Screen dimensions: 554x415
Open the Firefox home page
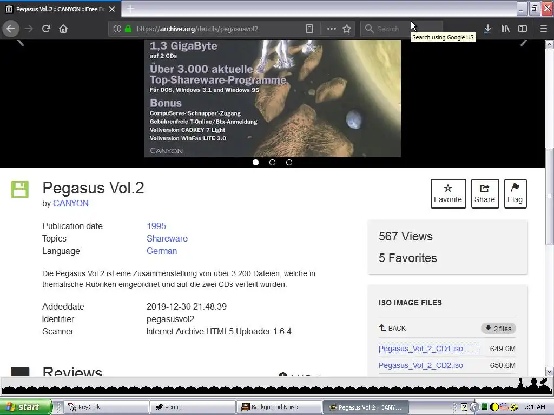[63, 29]
